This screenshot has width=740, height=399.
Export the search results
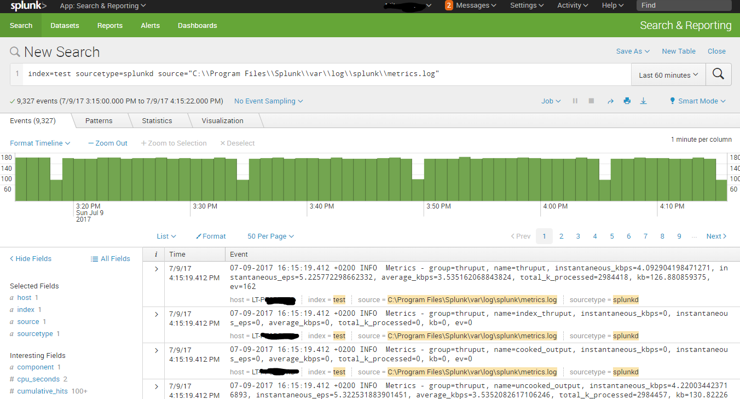click(643, 101)
